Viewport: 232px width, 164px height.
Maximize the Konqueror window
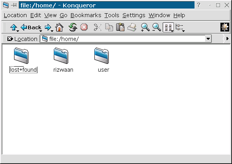click(218, 5)
